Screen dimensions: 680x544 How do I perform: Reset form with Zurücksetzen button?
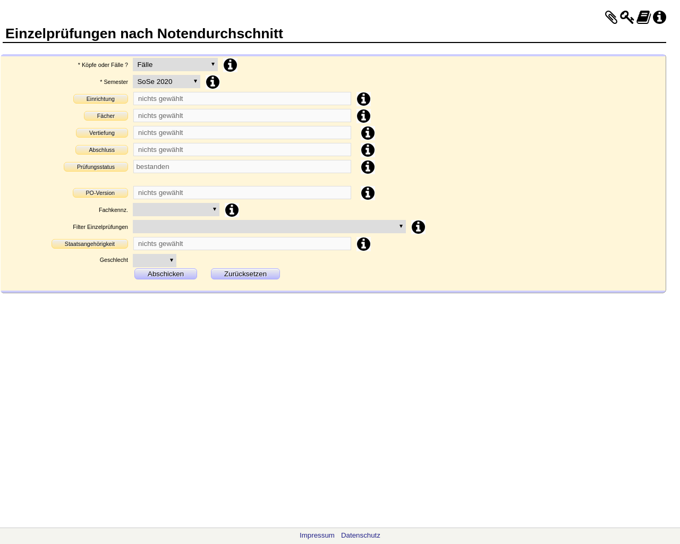point(245,274)
